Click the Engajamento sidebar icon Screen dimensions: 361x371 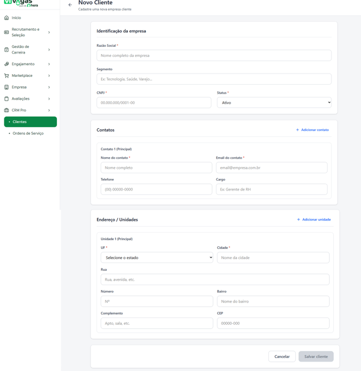[7, 64]
